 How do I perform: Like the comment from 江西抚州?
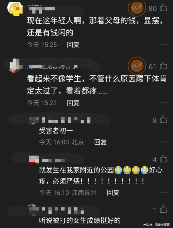[164, 159]
